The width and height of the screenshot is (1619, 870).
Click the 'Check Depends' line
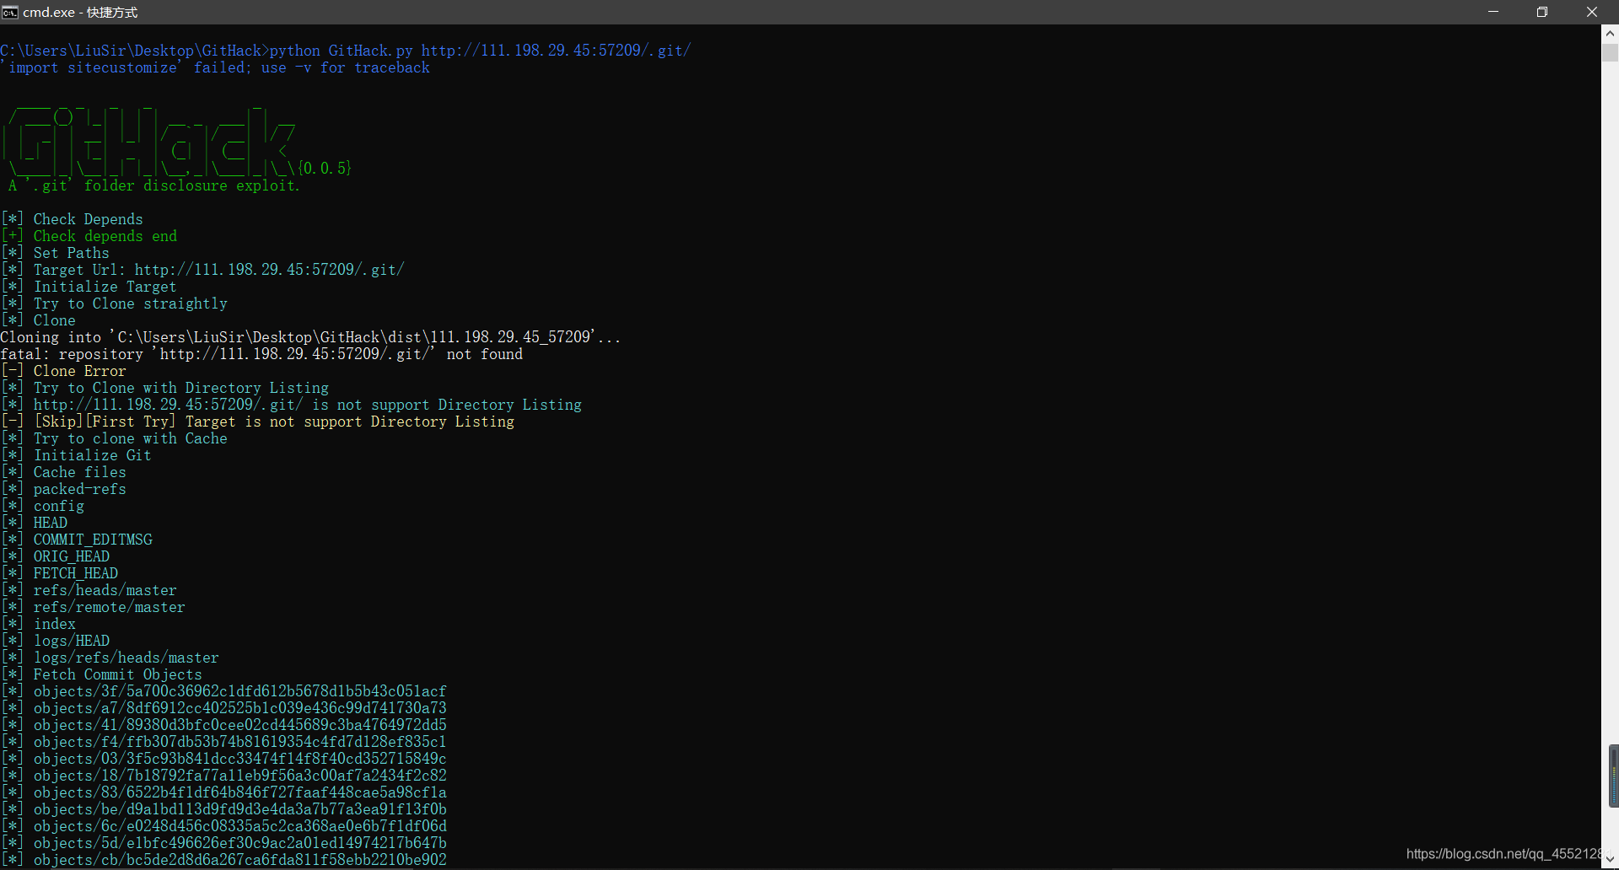pyautogui.click(x=72, y=219)
